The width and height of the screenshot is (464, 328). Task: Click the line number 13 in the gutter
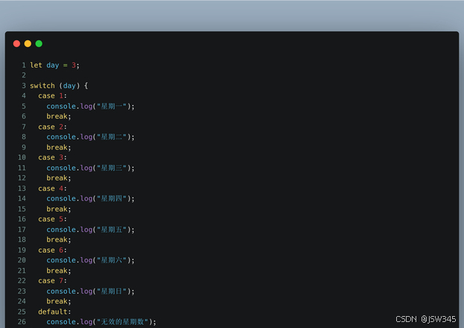22,189
